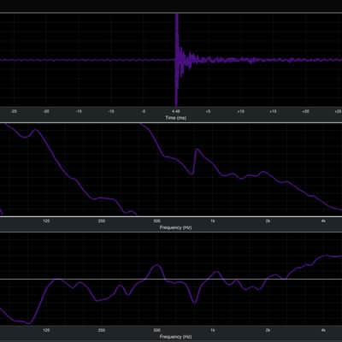Click Frequency (Hz) label under magnitude plot
Image resolution: width=342 pixels, height=342 pixels.
pyautogui.click(x=175, y=337)
